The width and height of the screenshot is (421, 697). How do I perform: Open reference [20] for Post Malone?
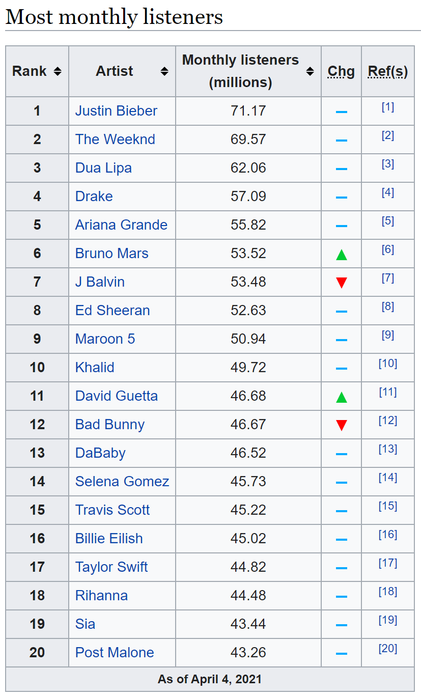pos(388,649)
